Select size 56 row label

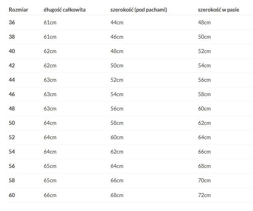pos(12,166)
